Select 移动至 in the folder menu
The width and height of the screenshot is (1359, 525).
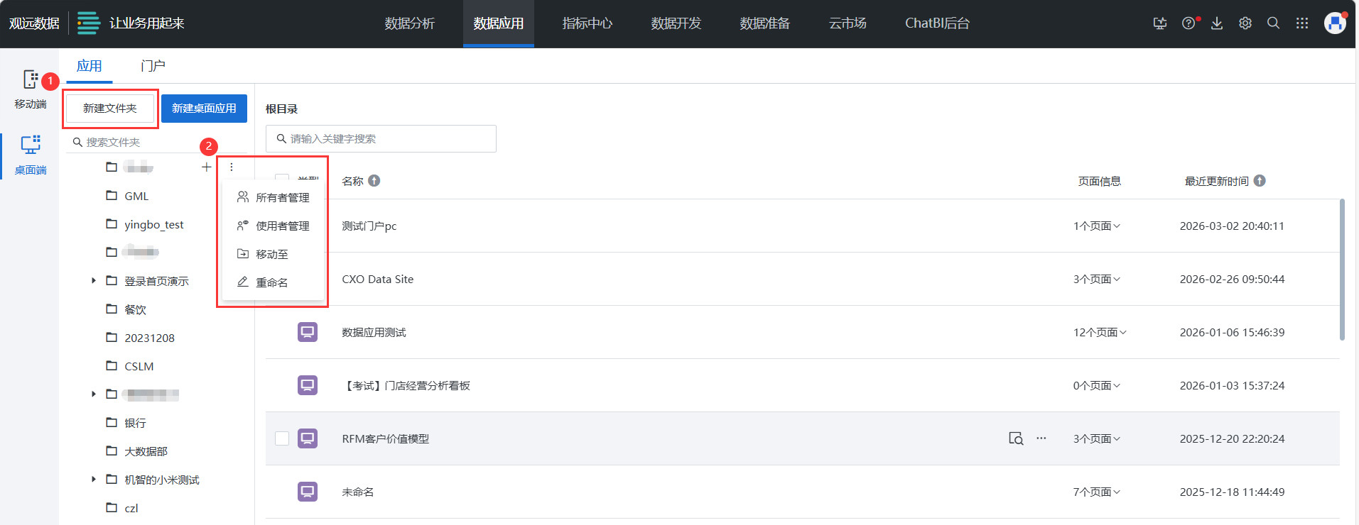[271, 254]
